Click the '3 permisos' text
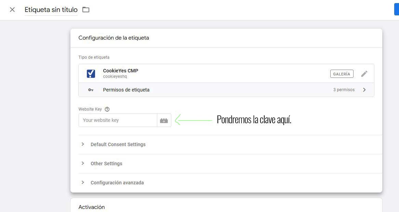Image resolution: width=399 pixels, height=212 pixels. pyautogui.click(x=344, y=90)
